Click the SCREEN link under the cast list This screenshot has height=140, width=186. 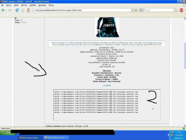tap(107, 85)
